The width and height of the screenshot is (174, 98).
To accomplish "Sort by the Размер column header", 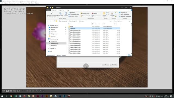I will [115, 24].
